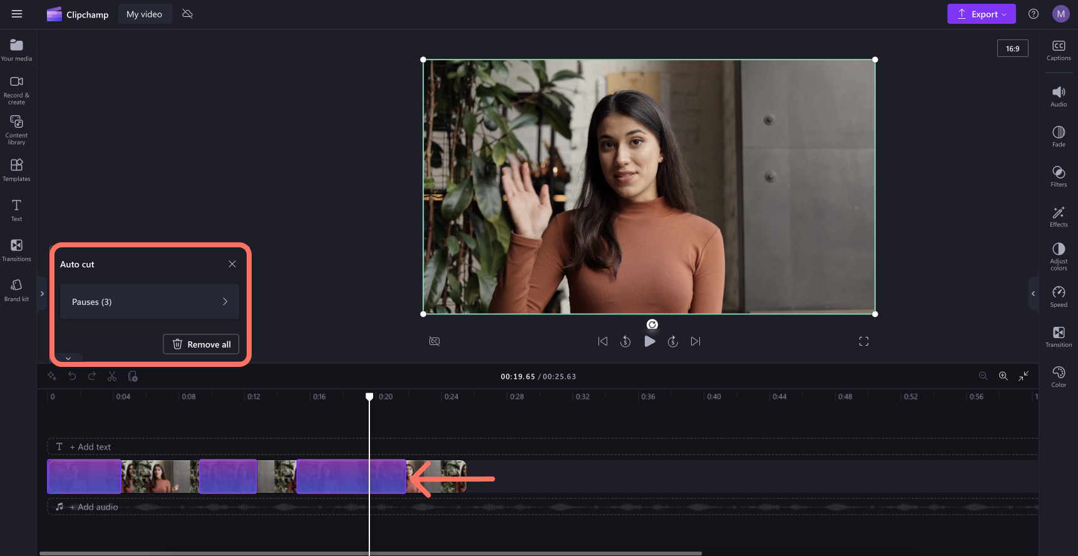The image size is (1078, 556).
Task: Click the cloud sync disabled icon
Action: pos(187,14)
